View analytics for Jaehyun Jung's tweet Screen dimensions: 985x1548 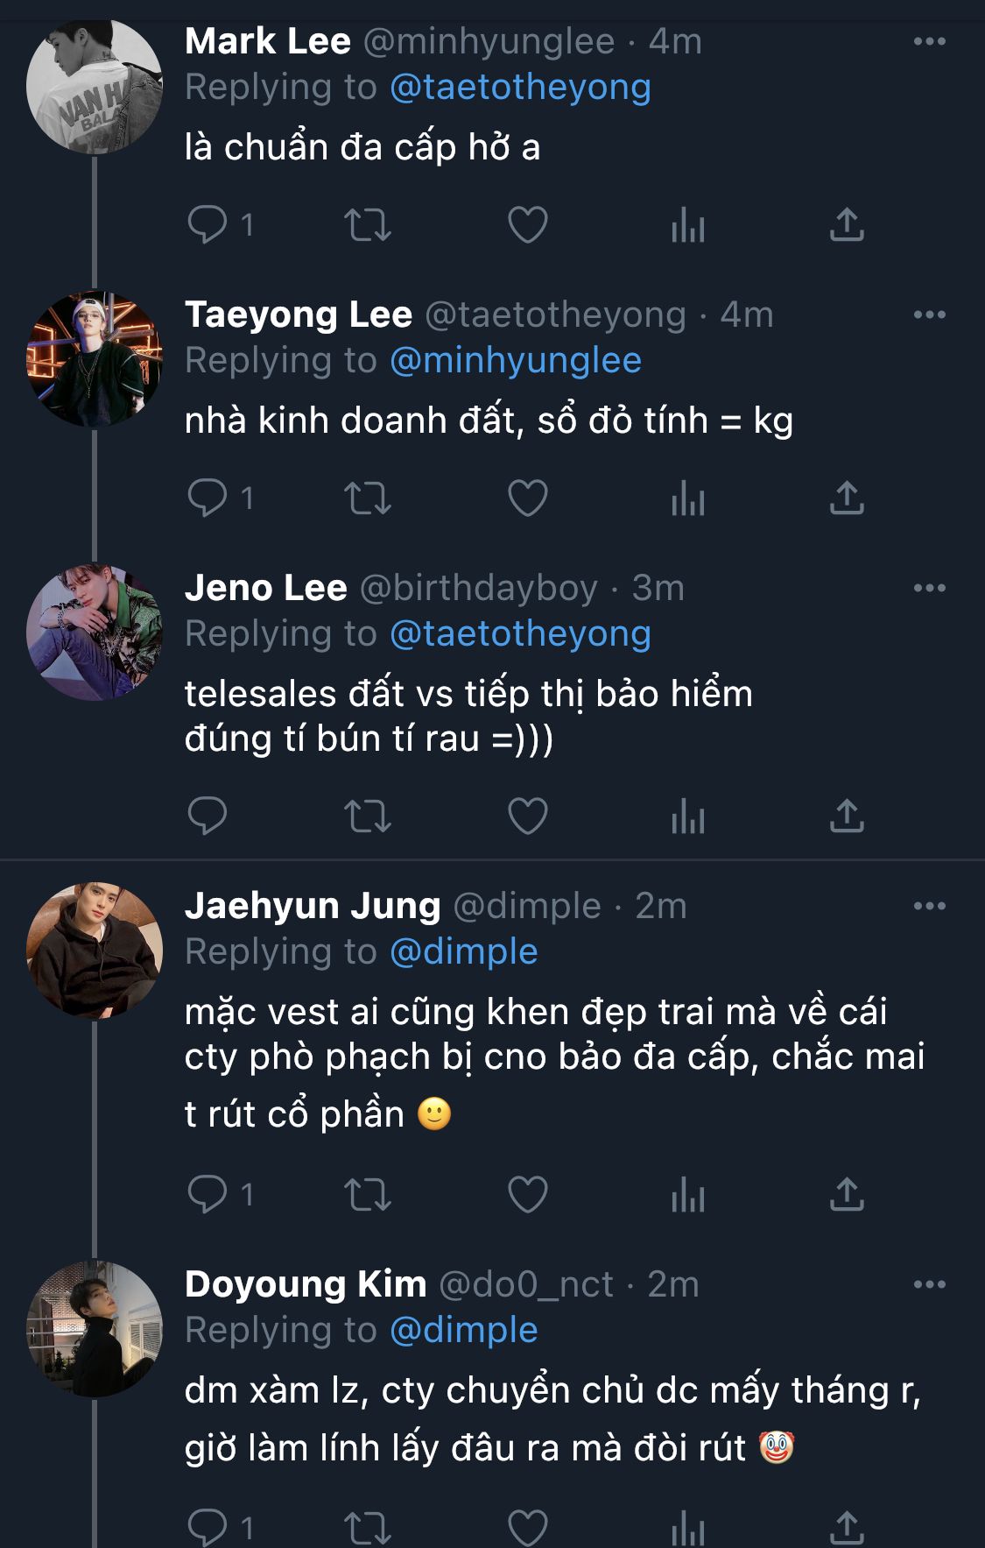coord(688,1194)
